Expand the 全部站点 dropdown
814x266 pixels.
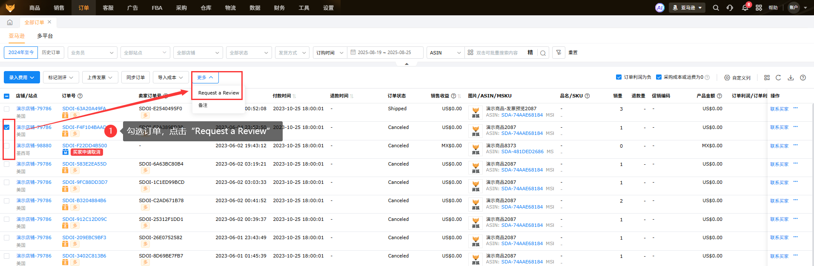[145, 53]
